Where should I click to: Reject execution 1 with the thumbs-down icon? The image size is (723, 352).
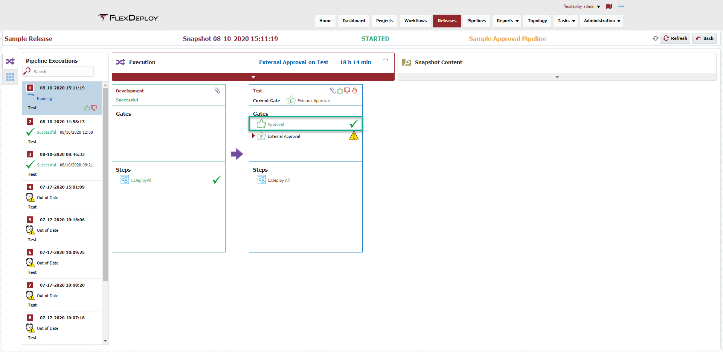(x=94, y=108)
